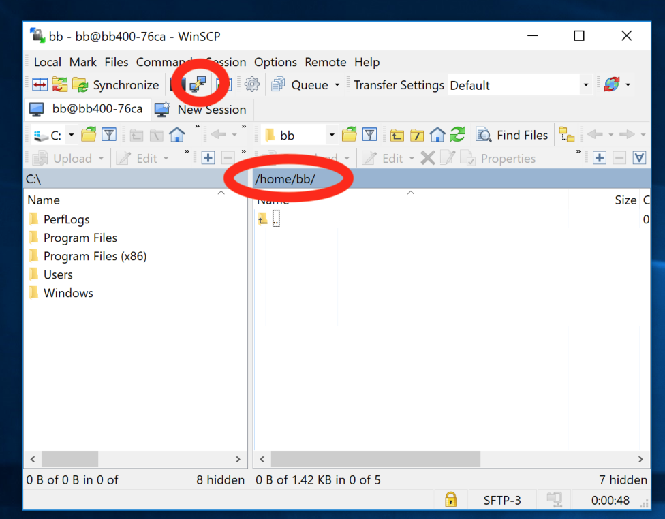This screenshot has height=519, width=665.
Task: Click the Compare Directories icon
Action: click(x=40, y=85)
